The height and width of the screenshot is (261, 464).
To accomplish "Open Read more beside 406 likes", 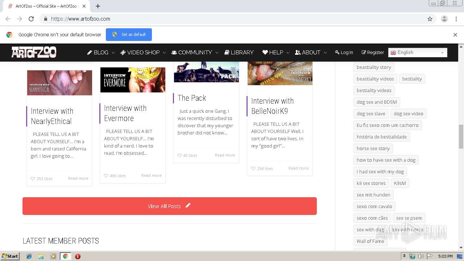I will pos(152,175).
